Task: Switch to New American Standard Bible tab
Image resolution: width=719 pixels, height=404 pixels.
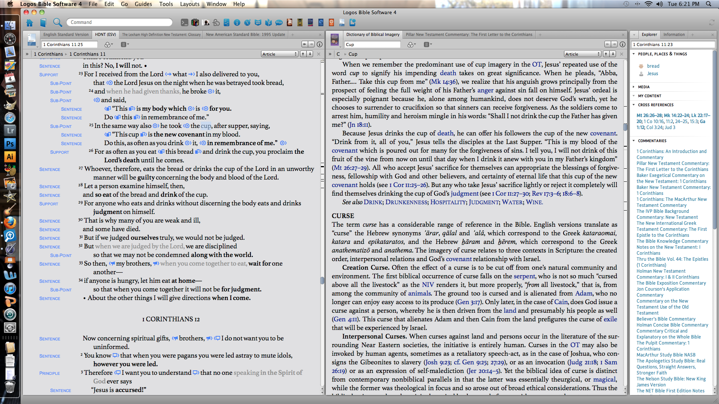Action: (245, 34)
